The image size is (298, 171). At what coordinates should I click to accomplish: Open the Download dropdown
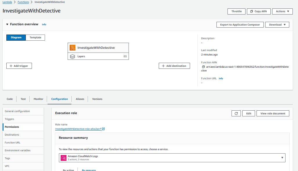pyautogui.click(x=277, y=25)
